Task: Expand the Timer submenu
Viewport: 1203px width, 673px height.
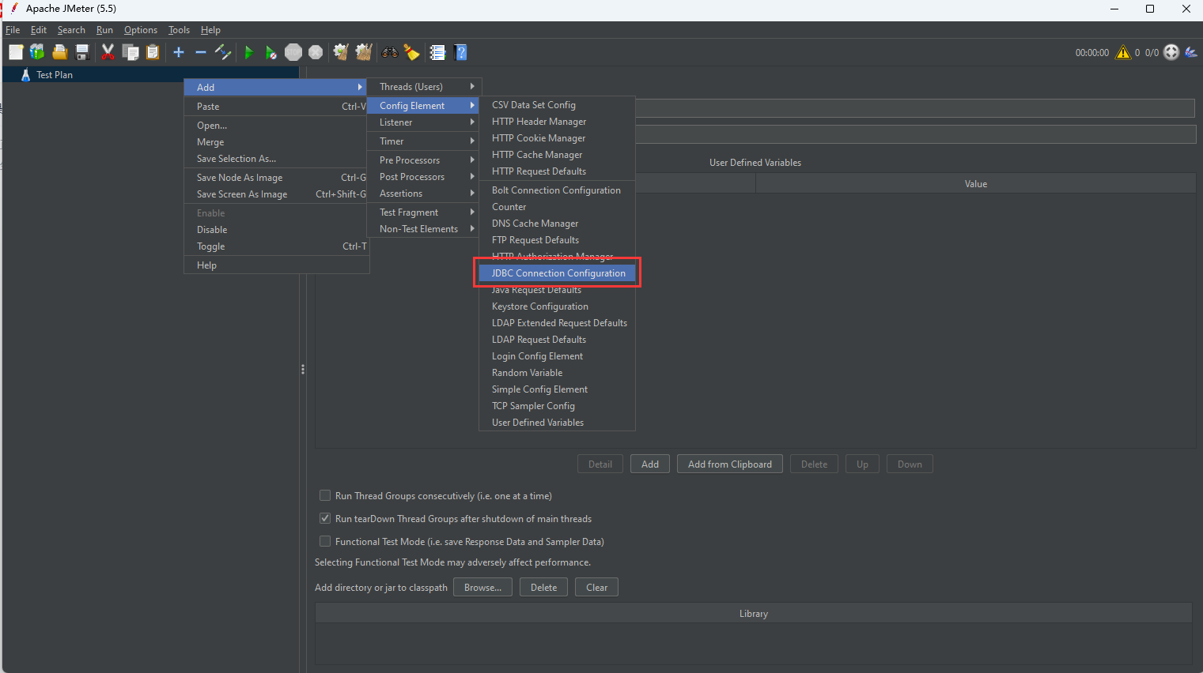Action: [x=424, y=141]
